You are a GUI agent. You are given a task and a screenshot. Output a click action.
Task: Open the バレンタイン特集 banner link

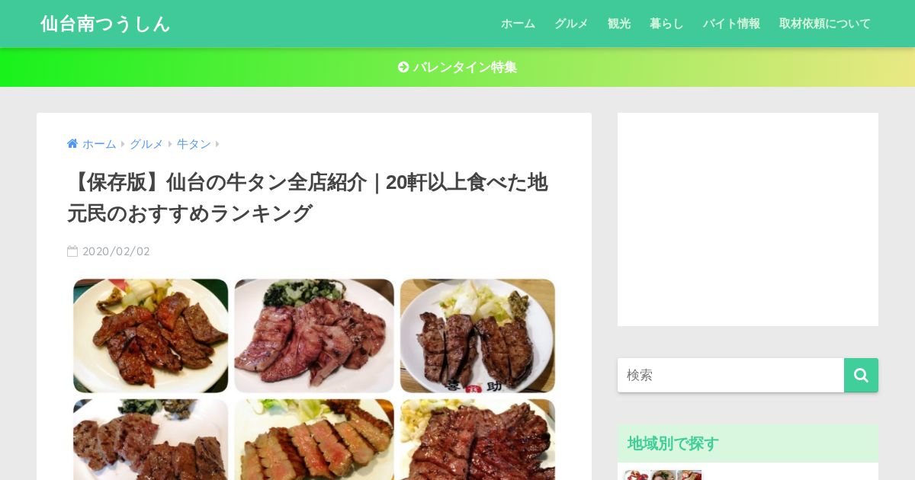click(457, 67)
